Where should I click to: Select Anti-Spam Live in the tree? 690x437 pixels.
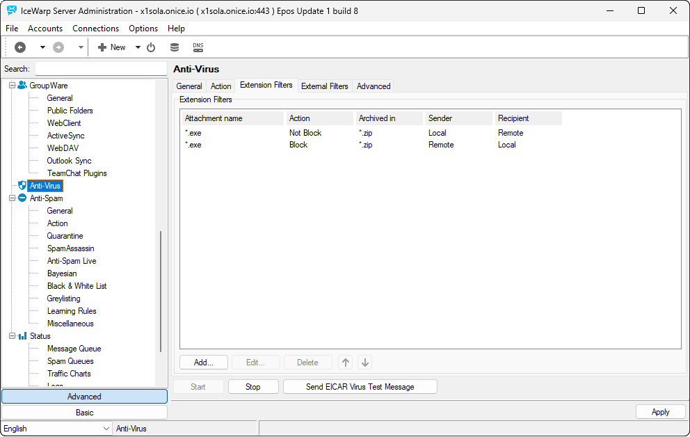[72, 261]
